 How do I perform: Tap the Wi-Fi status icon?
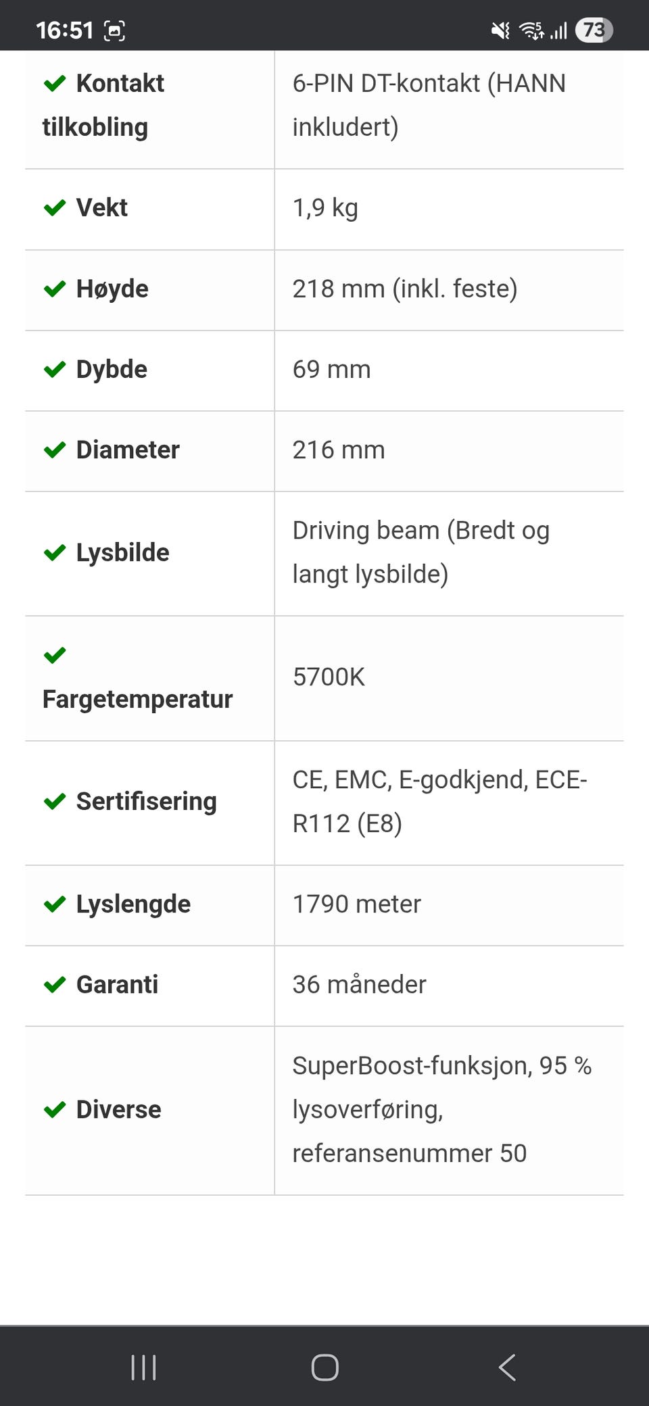click(x=531, y=30)
